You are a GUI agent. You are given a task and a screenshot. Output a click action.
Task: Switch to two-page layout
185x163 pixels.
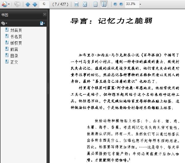point(104,4)
